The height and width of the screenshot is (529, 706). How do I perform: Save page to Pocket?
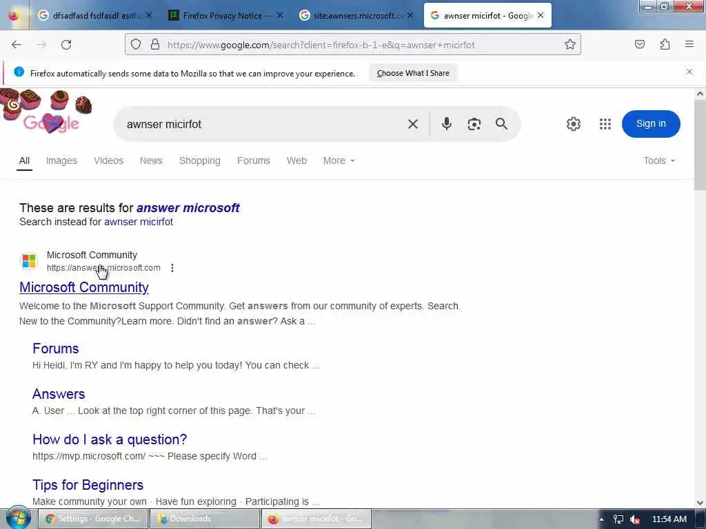click(x=639, y=45)
